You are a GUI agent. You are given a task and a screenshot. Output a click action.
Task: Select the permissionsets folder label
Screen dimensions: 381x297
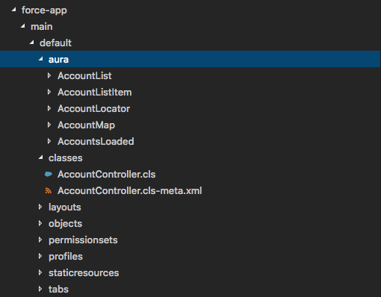(x=83, y=240)
